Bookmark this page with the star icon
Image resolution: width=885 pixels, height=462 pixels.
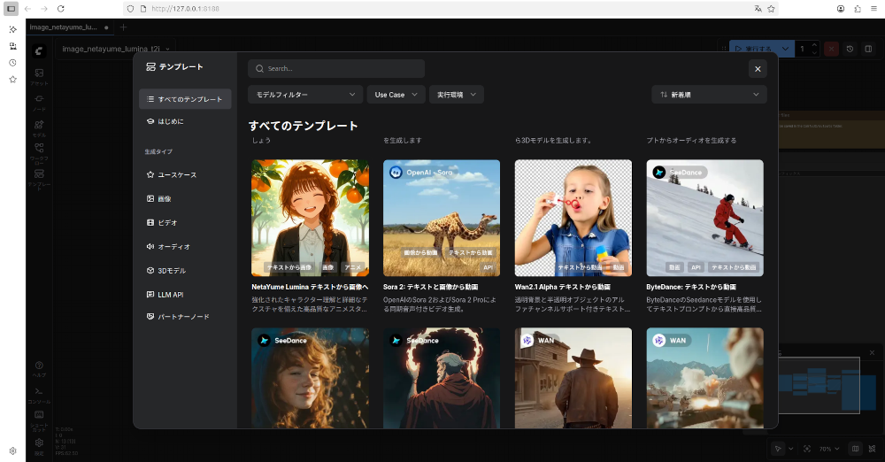point(771,9)
